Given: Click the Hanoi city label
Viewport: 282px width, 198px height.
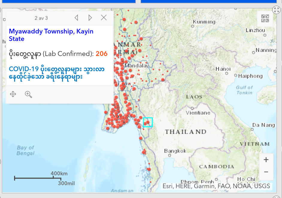Looking at the screenshot, I should [x=223, y=69].
